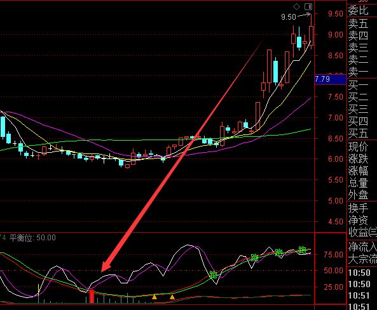Select the first 10:50 tick record
Screen dimensions: 377x310
[359, 273]
